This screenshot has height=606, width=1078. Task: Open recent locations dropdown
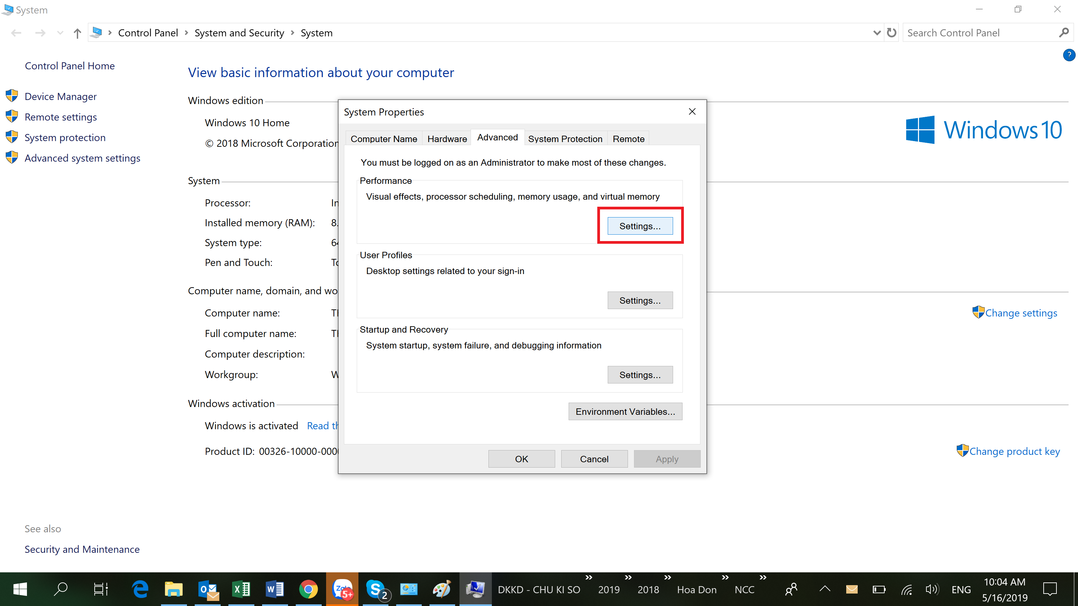tap(60, 33)
